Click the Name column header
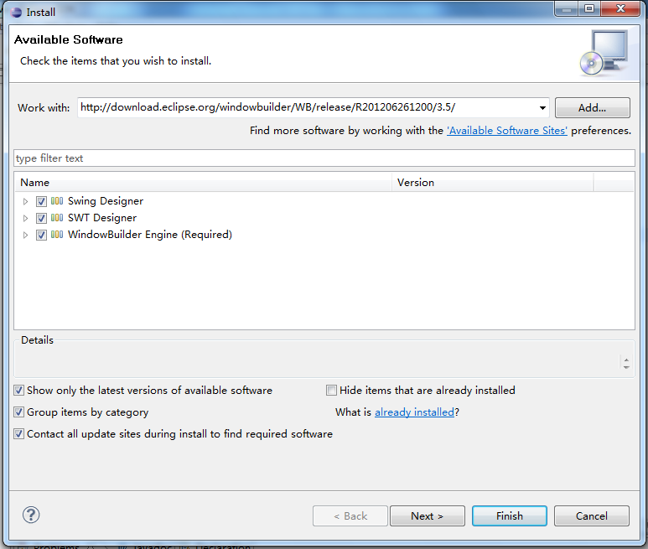 204,183
